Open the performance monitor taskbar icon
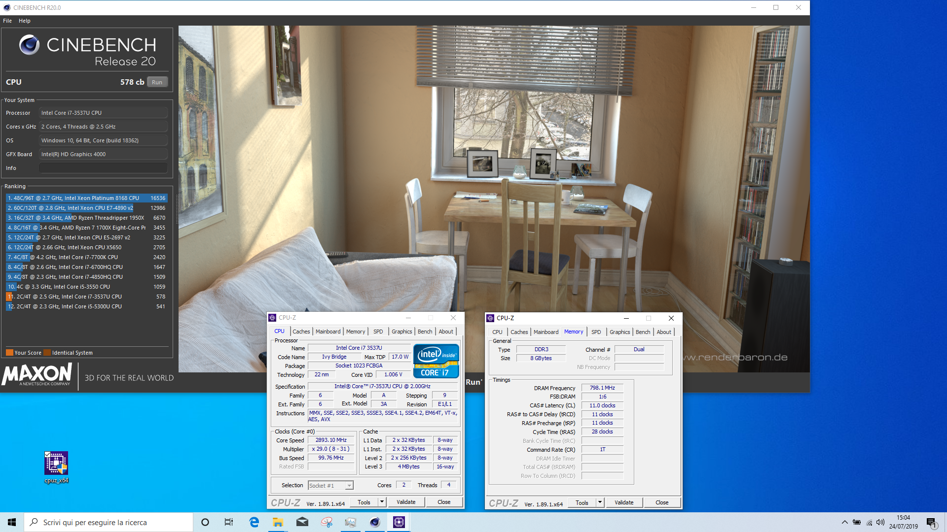This screenshot has width=947, height=532. 351,522
